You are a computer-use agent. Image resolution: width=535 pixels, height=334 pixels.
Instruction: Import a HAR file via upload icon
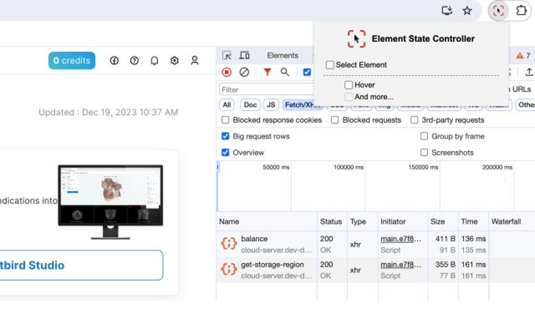click(530, 72)
